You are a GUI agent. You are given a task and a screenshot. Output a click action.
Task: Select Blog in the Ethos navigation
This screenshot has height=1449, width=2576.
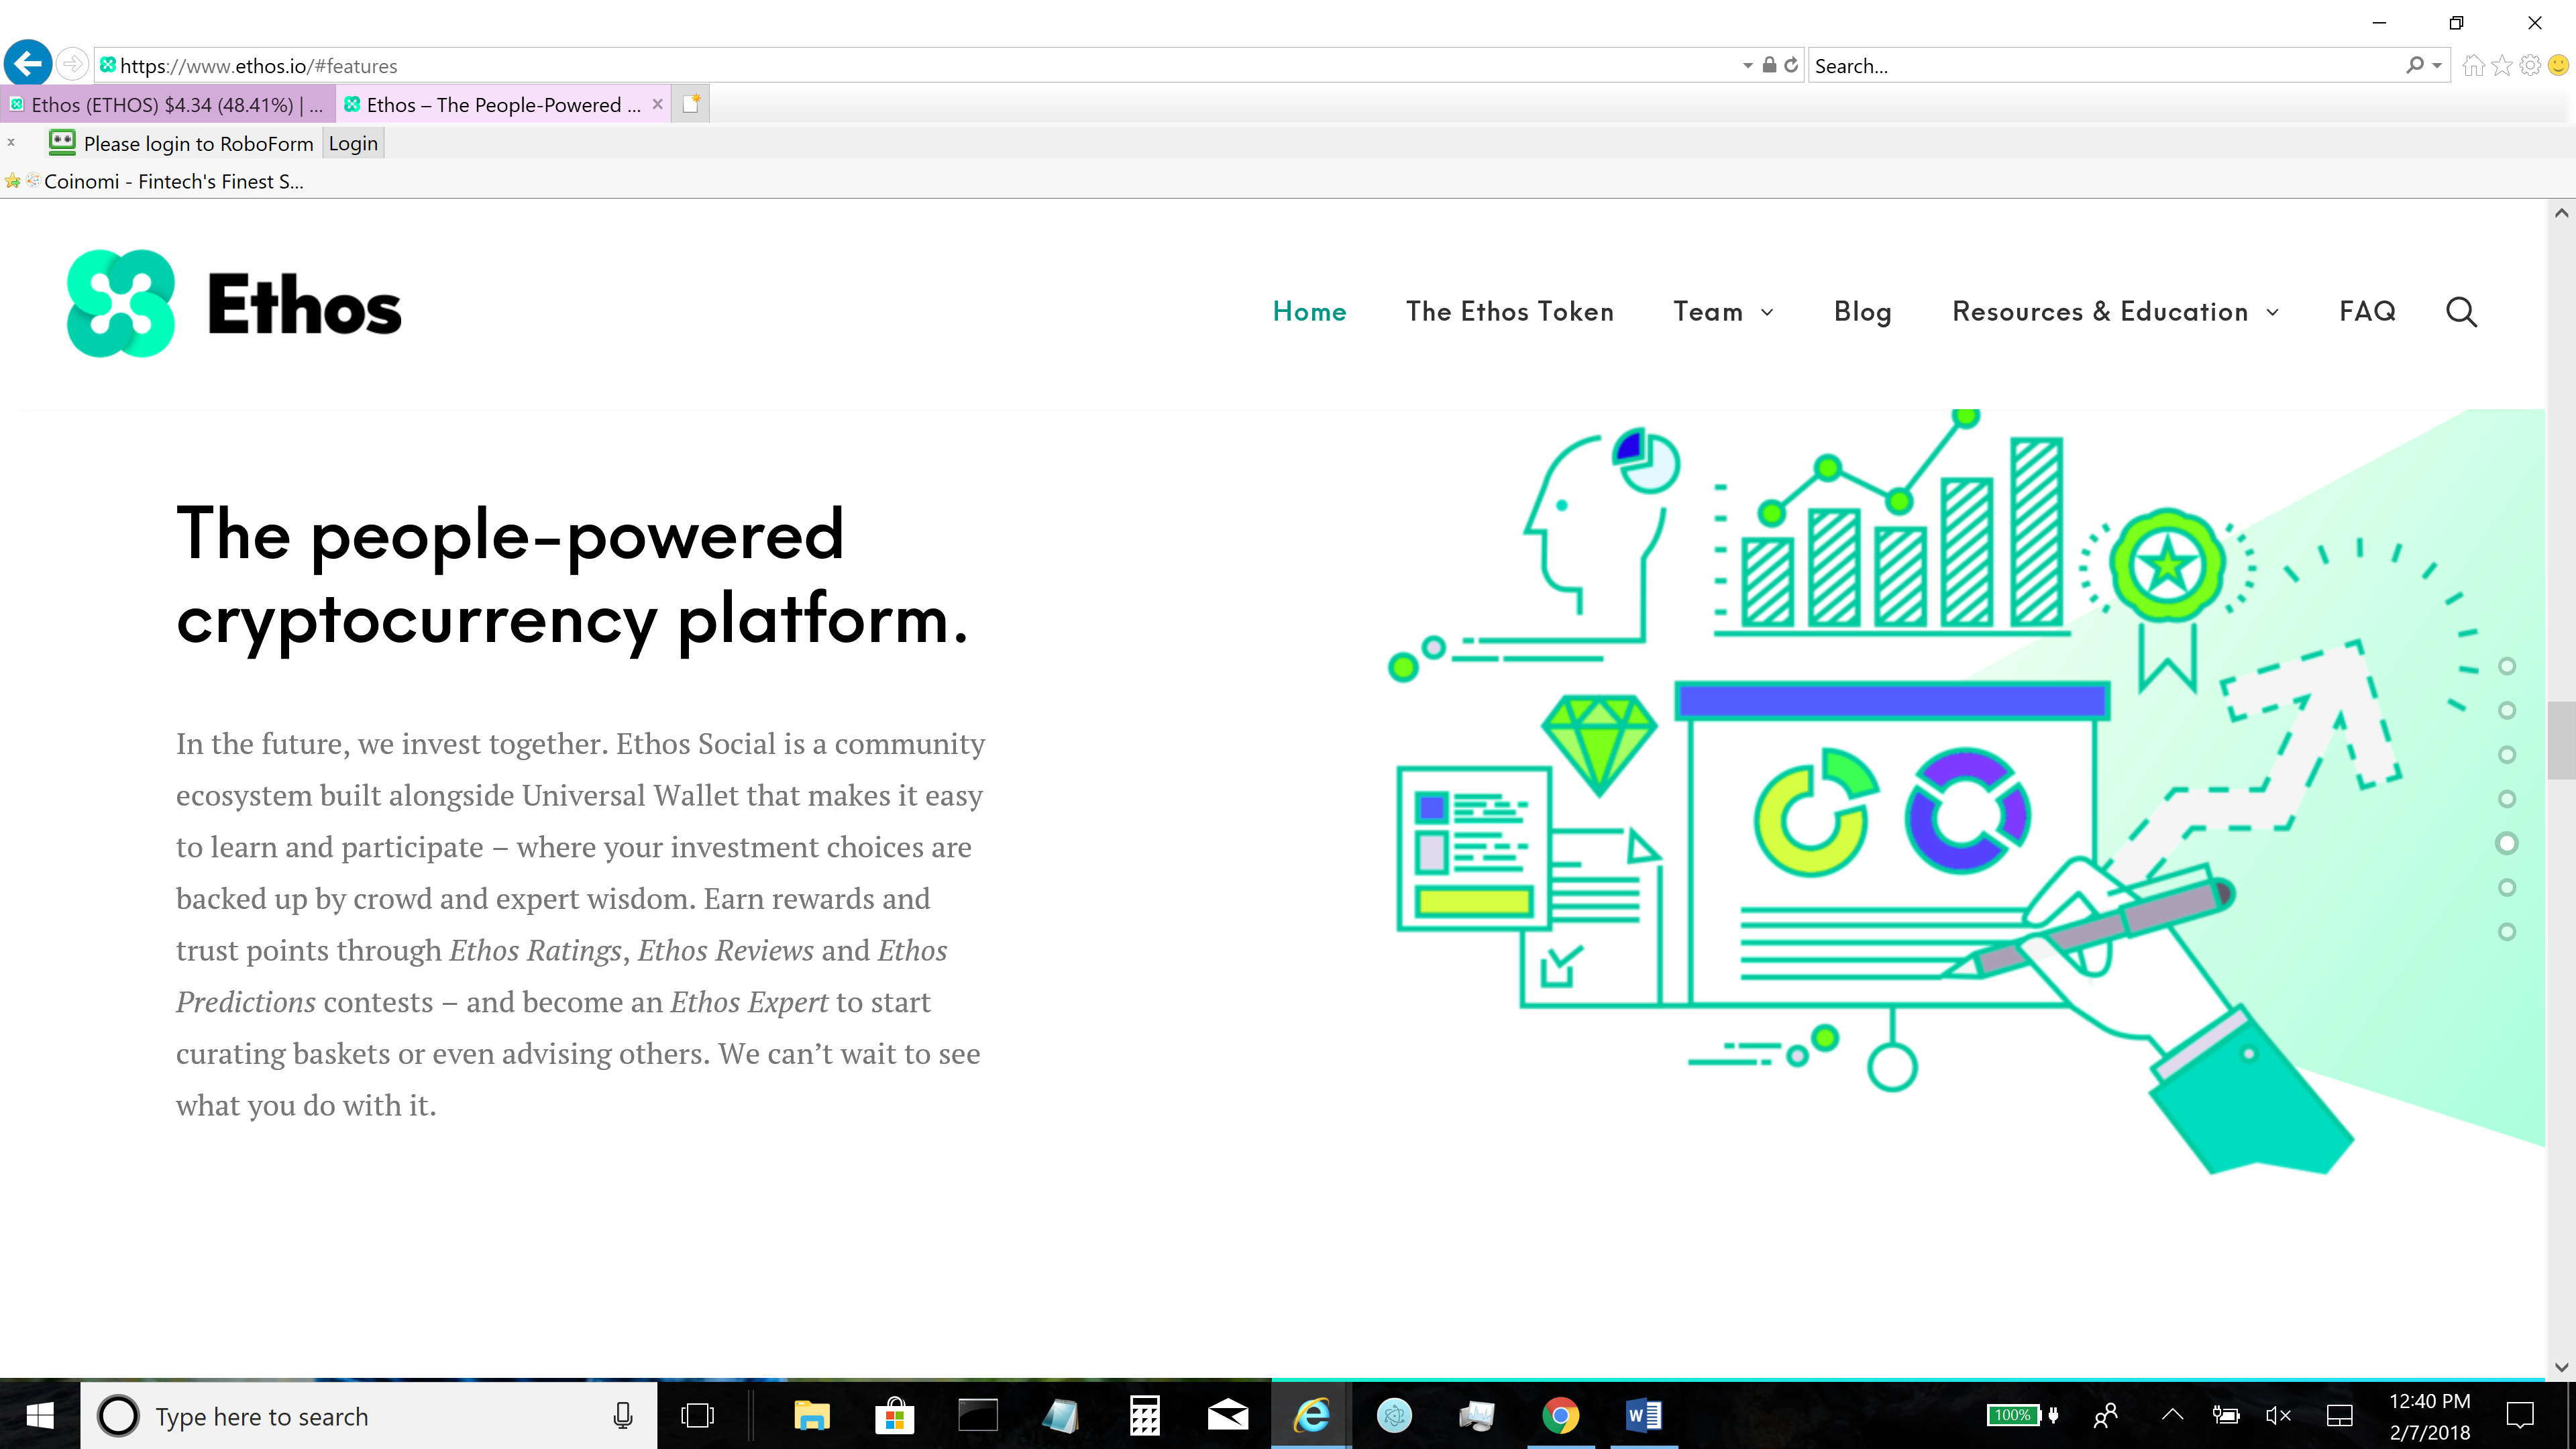(1862, 311)
